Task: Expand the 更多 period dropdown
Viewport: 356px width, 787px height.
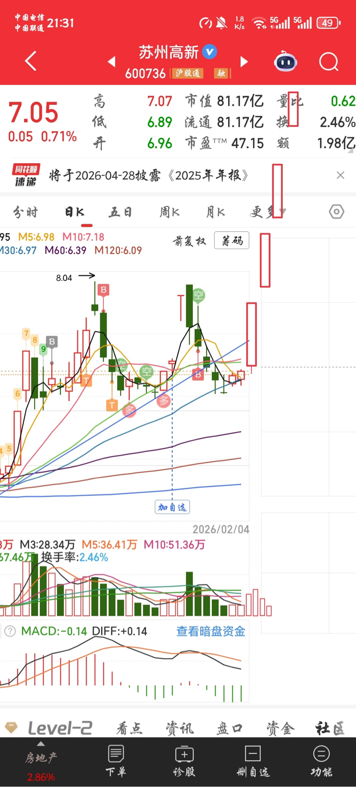Action: point(268,212)
